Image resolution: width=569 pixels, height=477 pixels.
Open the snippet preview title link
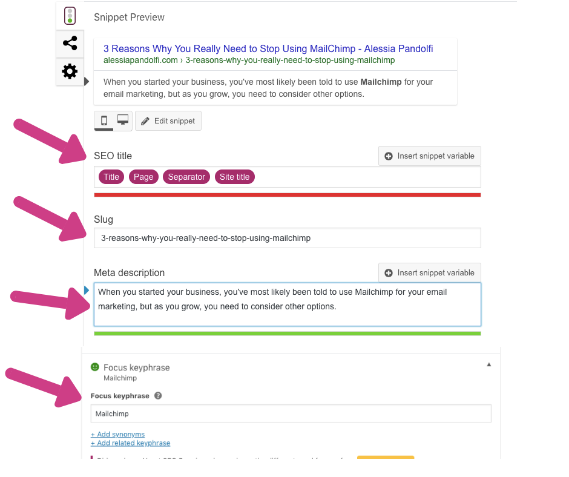(x=268, y=49)
